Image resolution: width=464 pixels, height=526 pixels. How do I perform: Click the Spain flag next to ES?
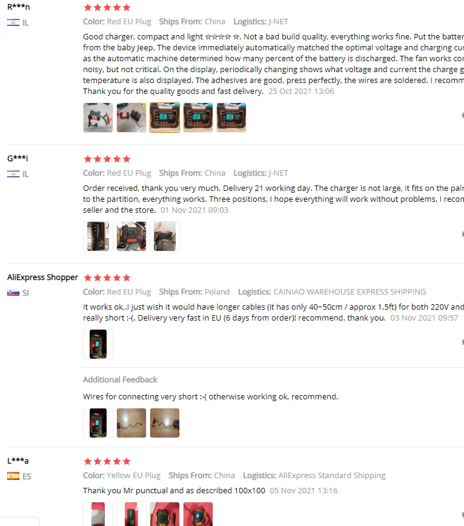(13, 476)
